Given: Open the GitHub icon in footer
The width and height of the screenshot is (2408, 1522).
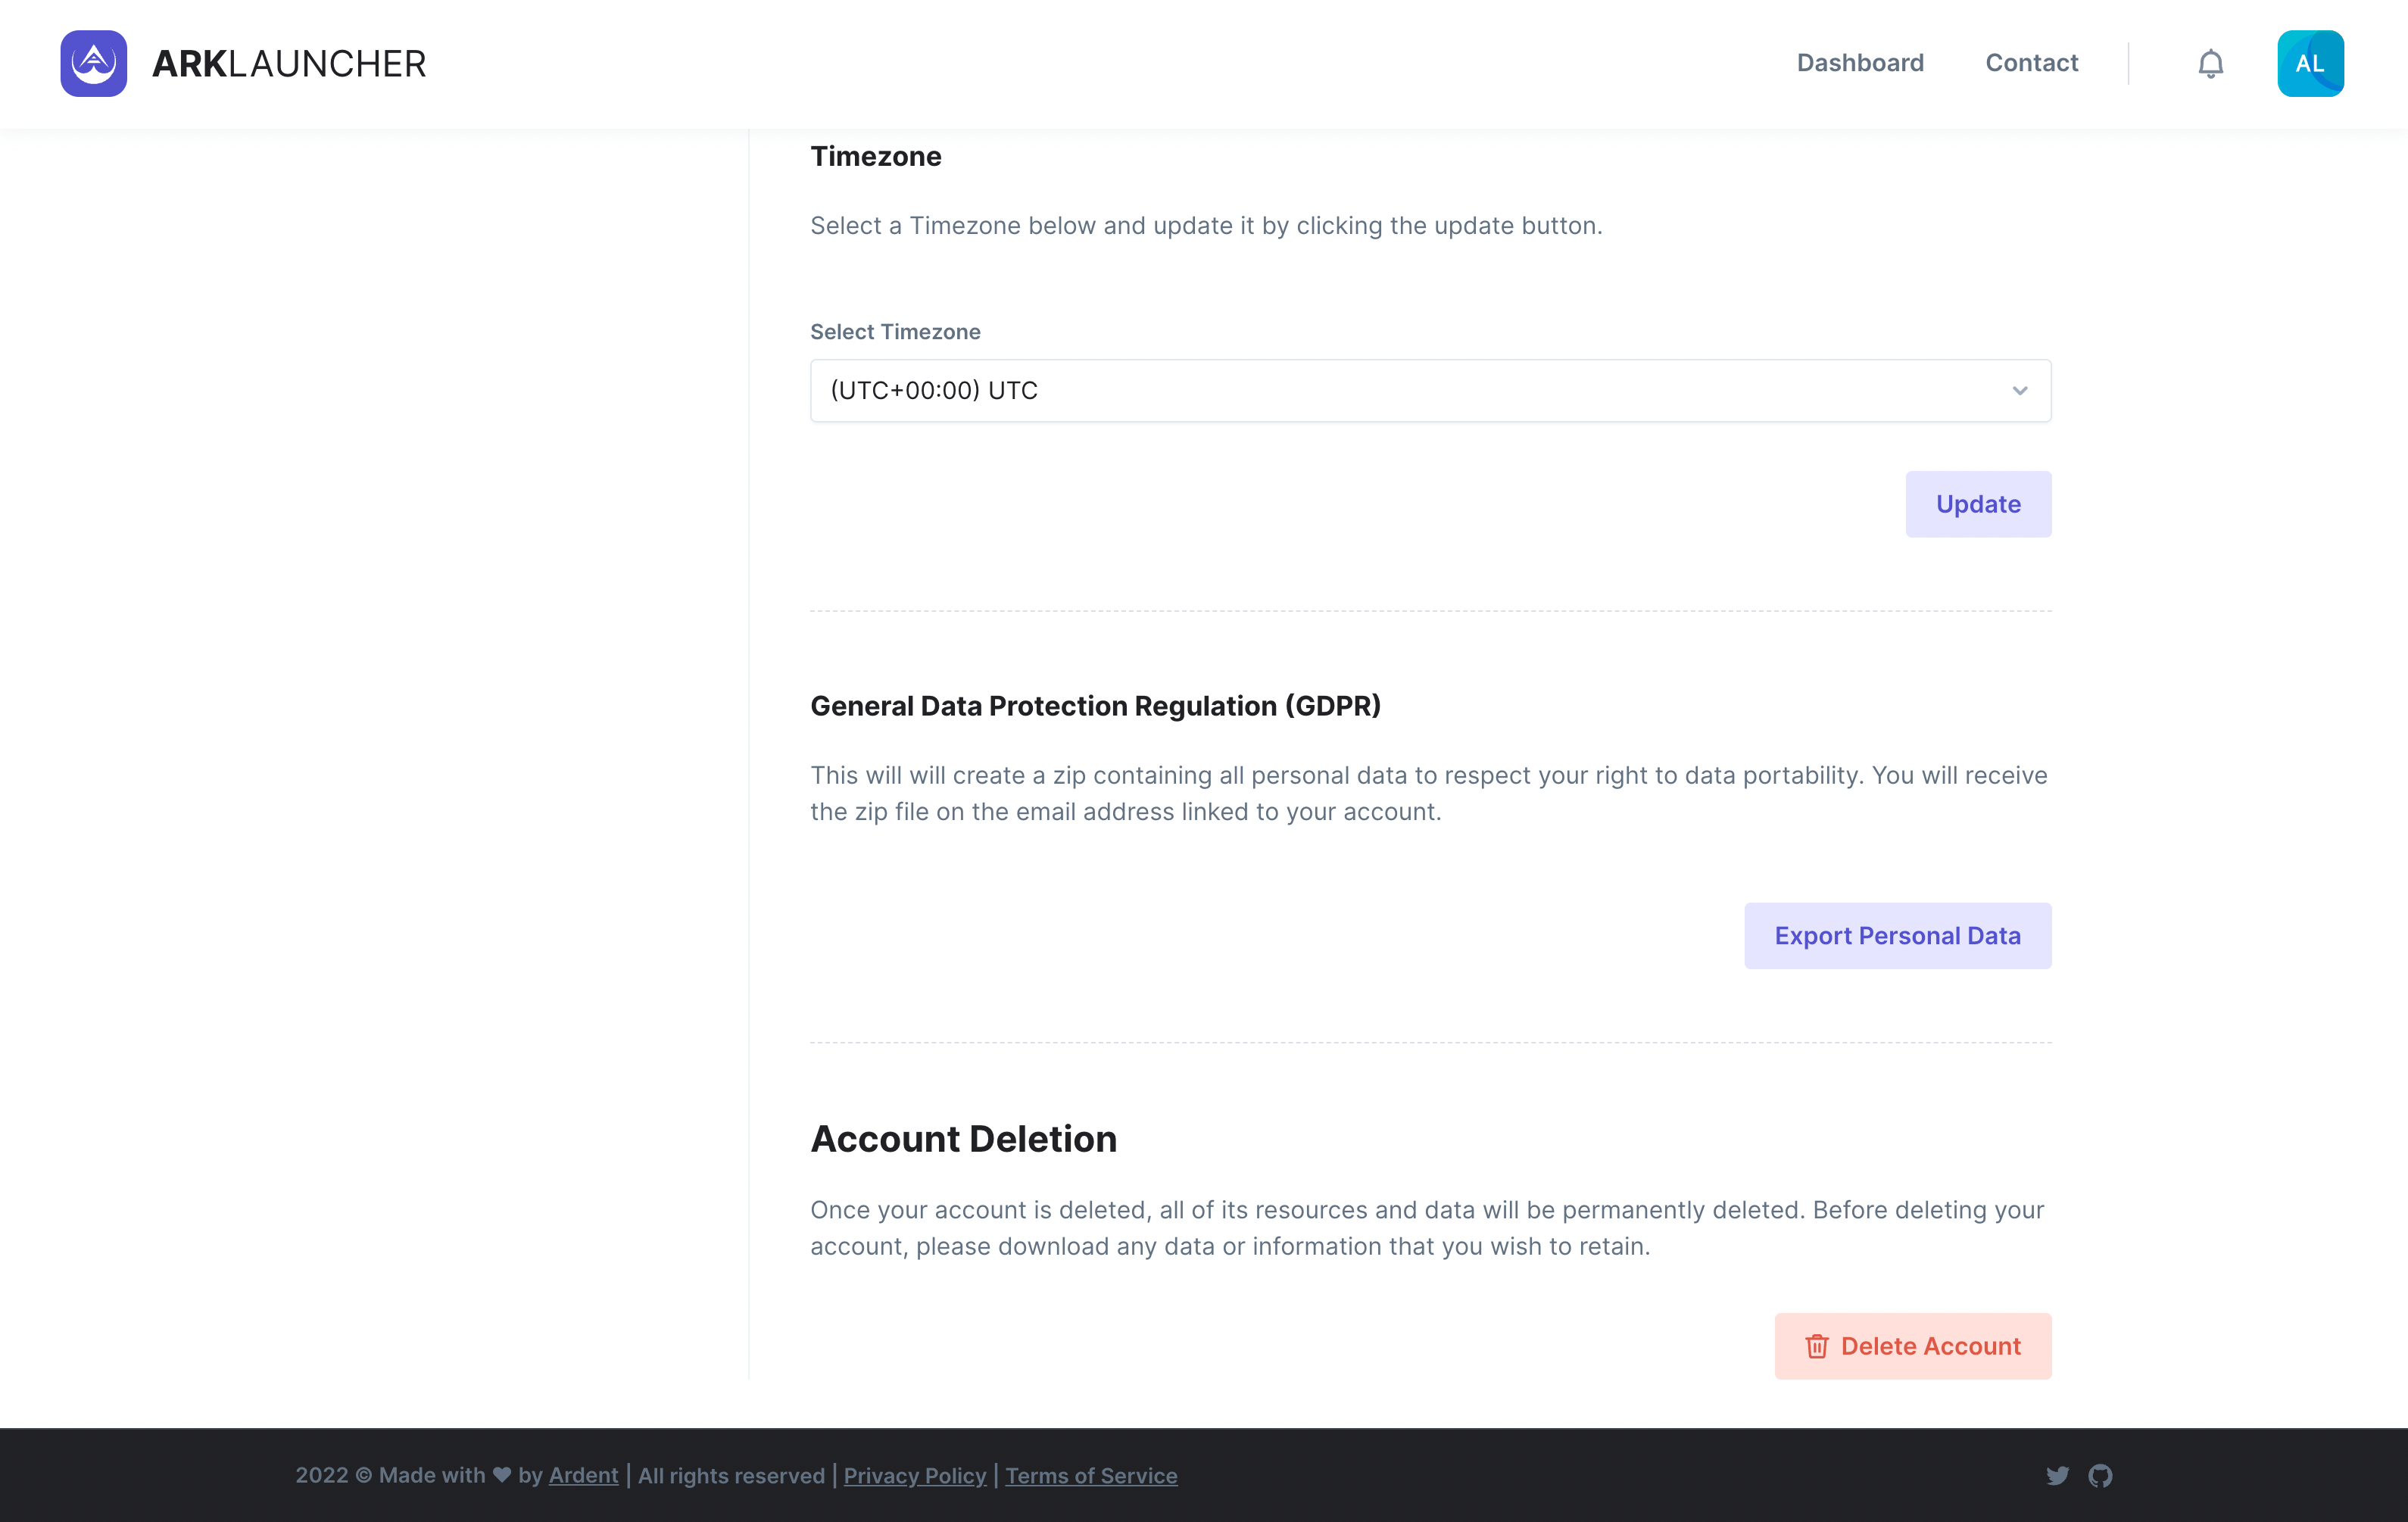Looking at the screenshot, I should pos(2100,1475).
